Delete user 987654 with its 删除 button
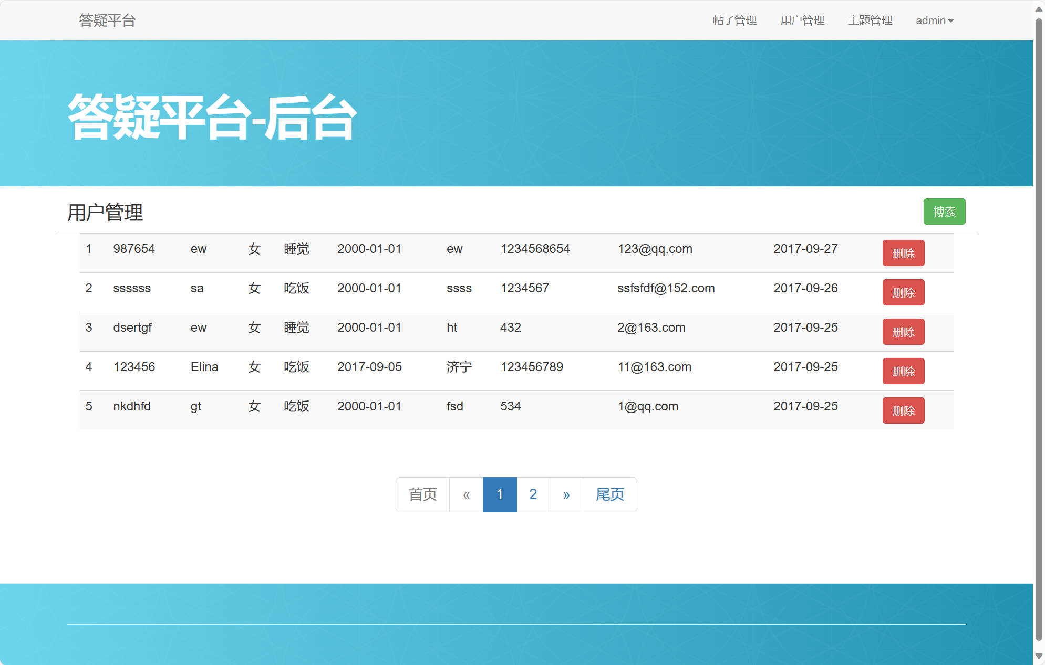1045x665 pixels. [903, 252]
